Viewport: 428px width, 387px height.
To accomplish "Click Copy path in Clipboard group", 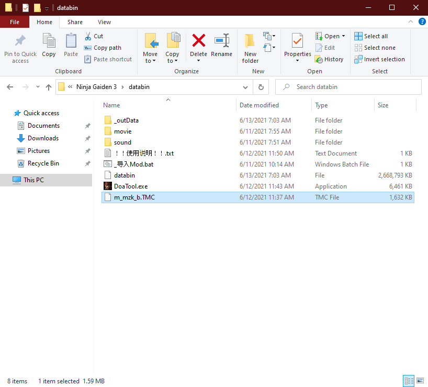I will pos(103,48).
